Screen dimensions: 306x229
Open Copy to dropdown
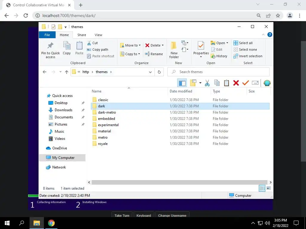click(130, 54)
